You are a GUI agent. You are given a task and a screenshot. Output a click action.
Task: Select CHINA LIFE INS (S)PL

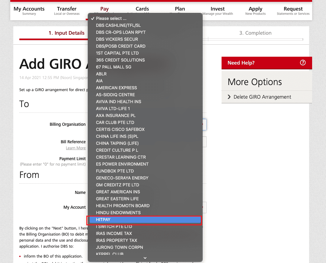[x=145, y=136]
